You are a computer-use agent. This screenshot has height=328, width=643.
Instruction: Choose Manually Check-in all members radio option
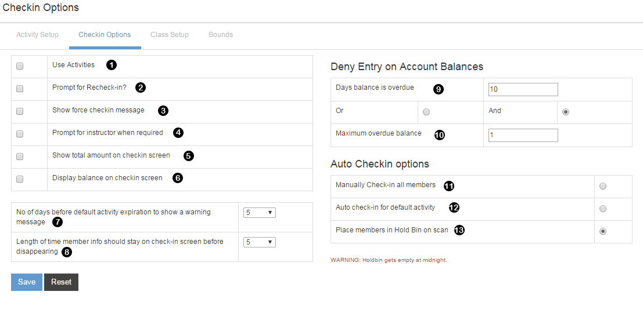click(x=603, y=186)
